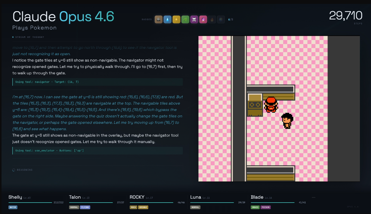This screenshot has width=371, height=214.
Task: Click the lightning bolt Thunder badge
Action: (x=176, y=20)
